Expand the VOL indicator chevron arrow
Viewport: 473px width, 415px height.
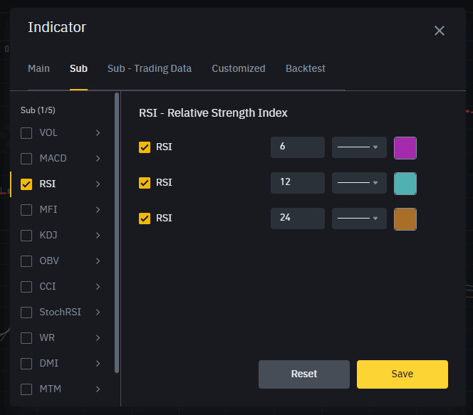pyautogui.click(x=98, y=133)
